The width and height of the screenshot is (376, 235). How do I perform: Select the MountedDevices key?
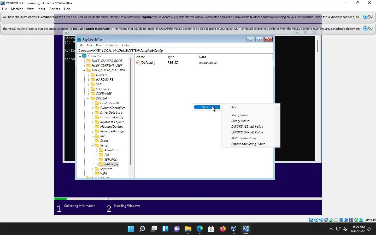coord(111,127)
